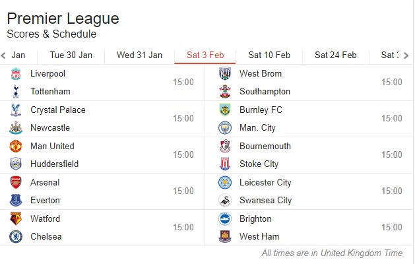The image size is (415, 264).
Task: Click the West Ham crest icon
Action: tap(225, 237)
